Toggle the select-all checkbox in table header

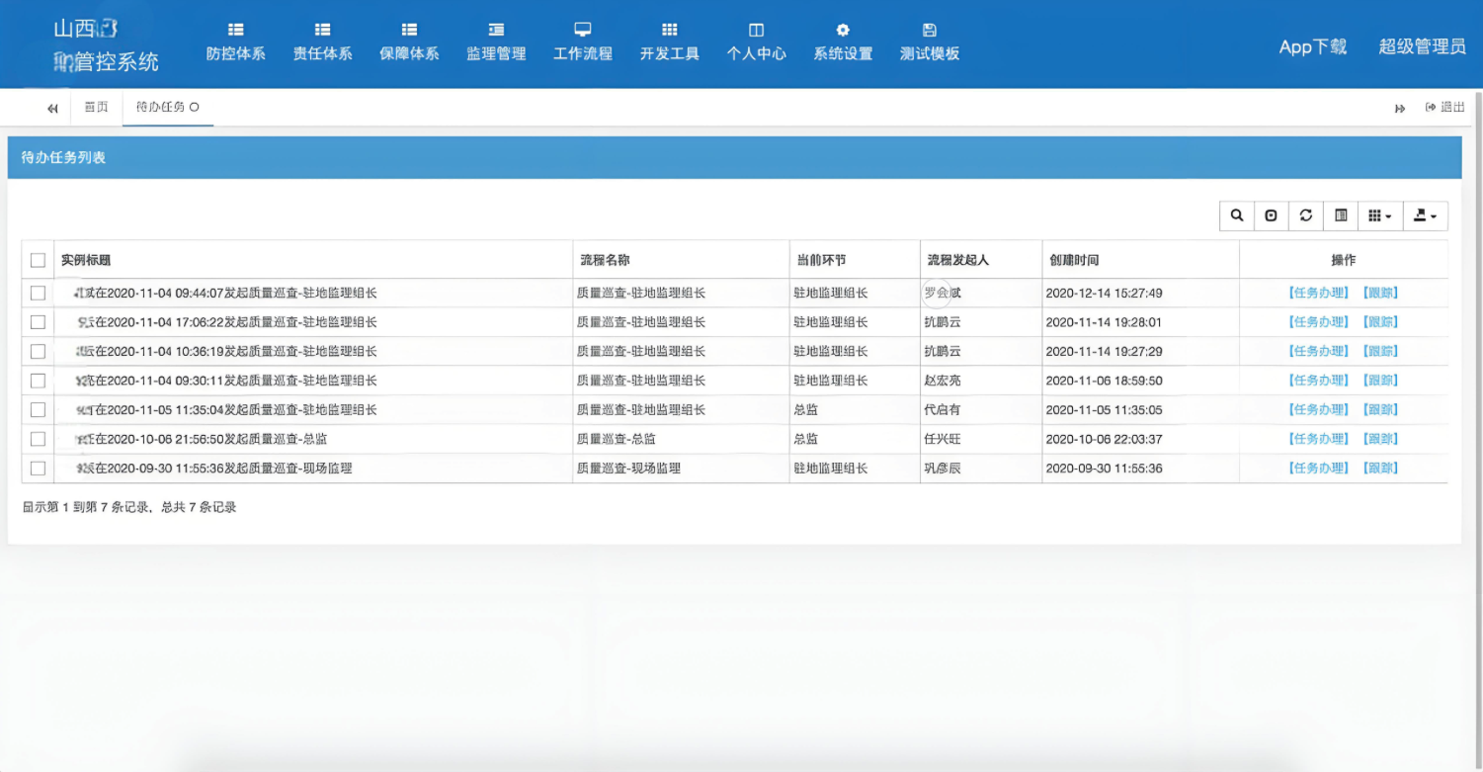tap(38, 260)
